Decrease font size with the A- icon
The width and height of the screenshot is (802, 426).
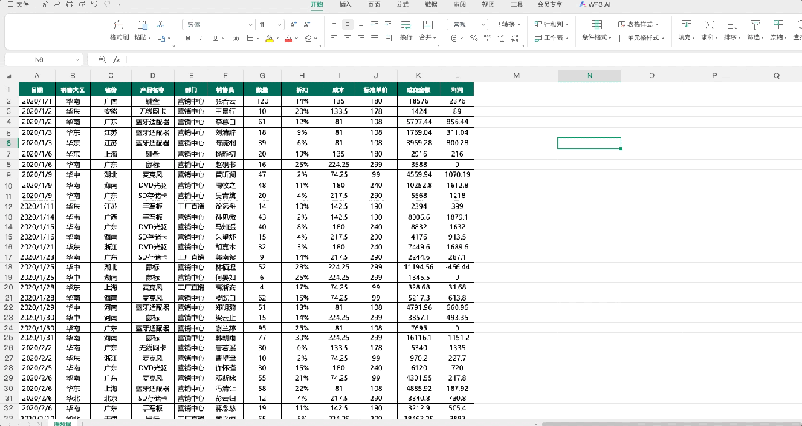(306, 24)
